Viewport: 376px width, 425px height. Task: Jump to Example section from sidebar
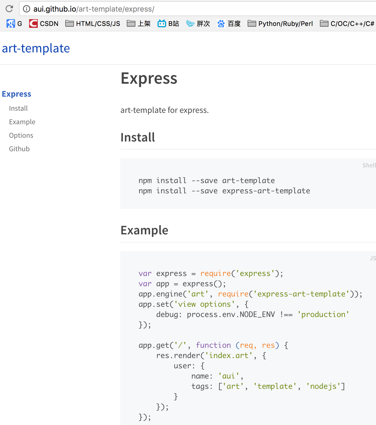click(22, 122)
